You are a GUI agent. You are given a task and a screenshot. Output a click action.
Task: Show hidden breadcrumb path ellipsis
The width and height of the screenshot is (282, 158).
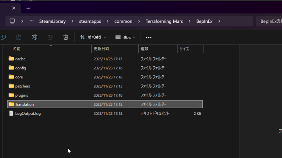pos(31,21)
